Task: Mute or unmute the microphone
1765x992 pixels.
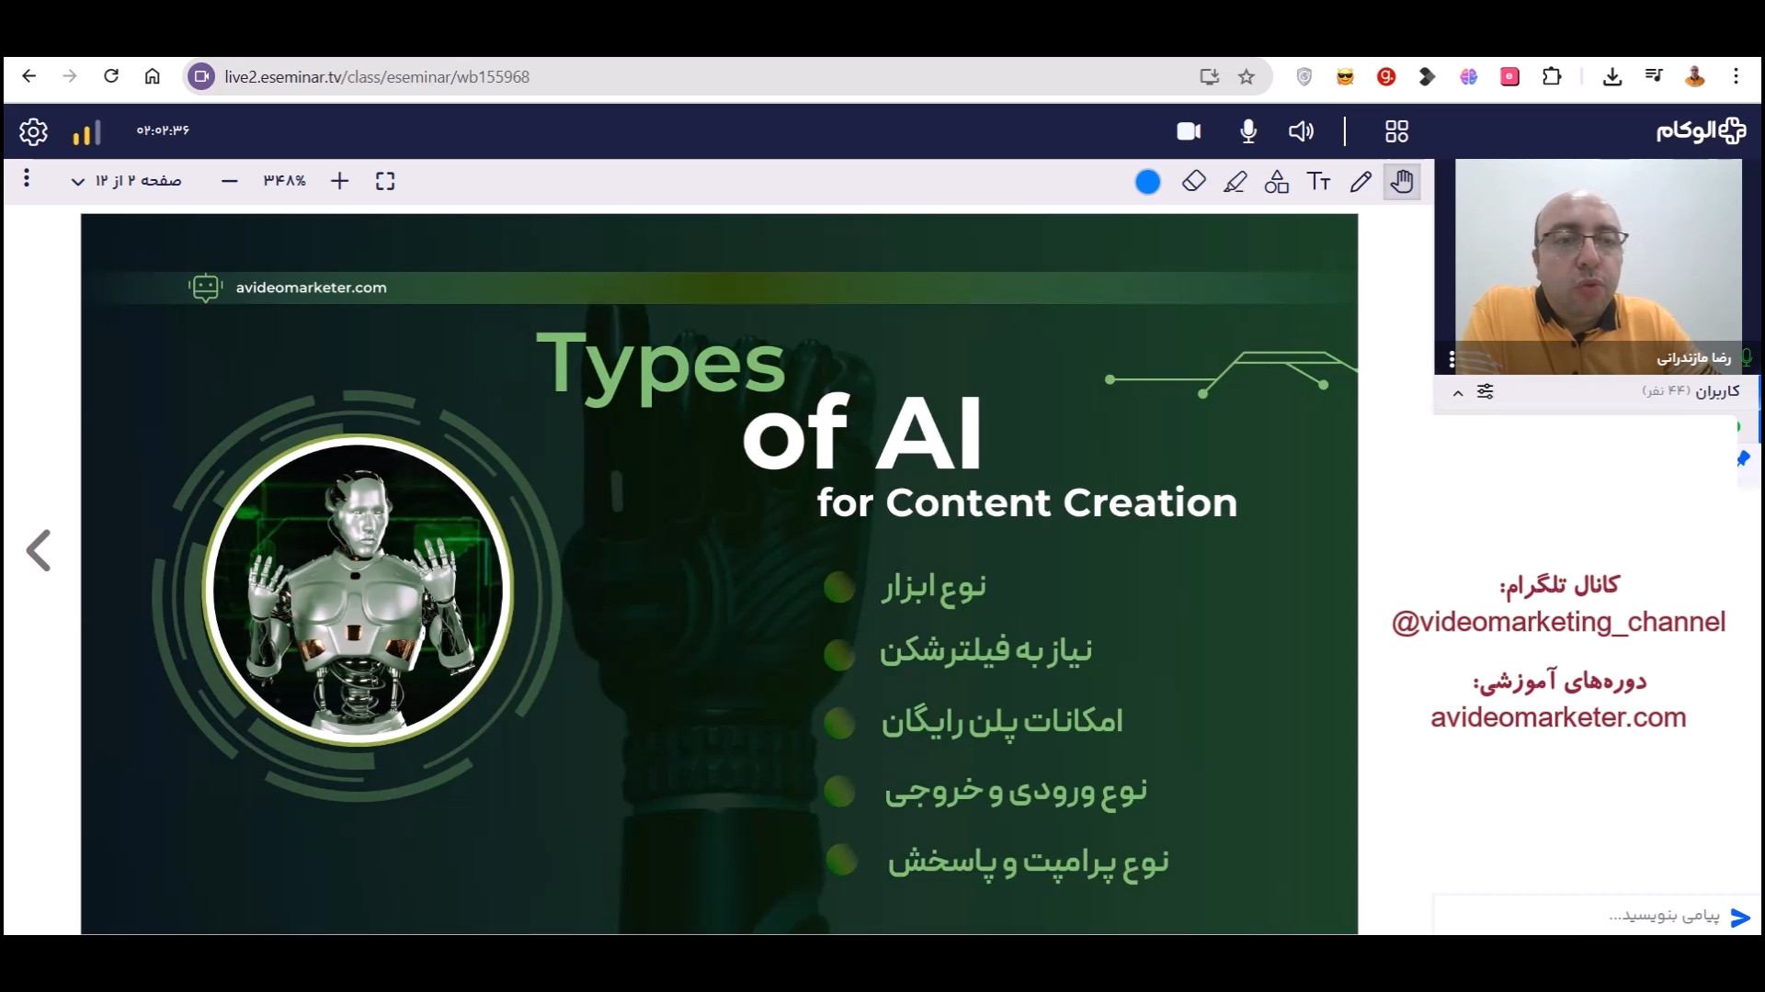Action: (x=1248, y=131)
